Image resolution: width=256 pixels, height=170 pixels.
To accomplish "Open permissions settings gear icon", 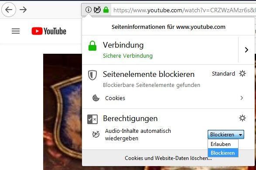I will pyautogui.click(x=242, y=118).
